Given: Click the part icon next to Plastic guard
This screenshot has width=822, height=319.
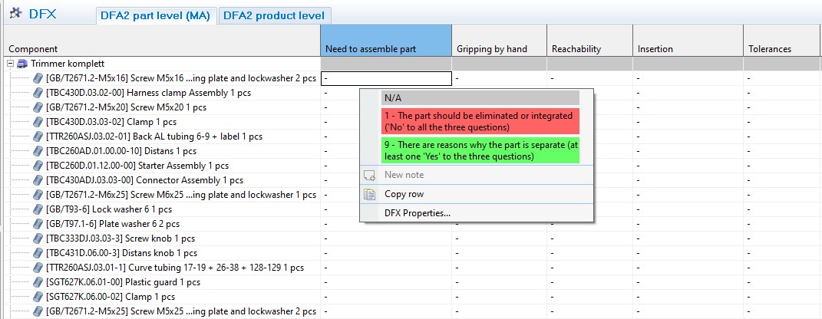Looking at the screenshot, I should point(38,282).
